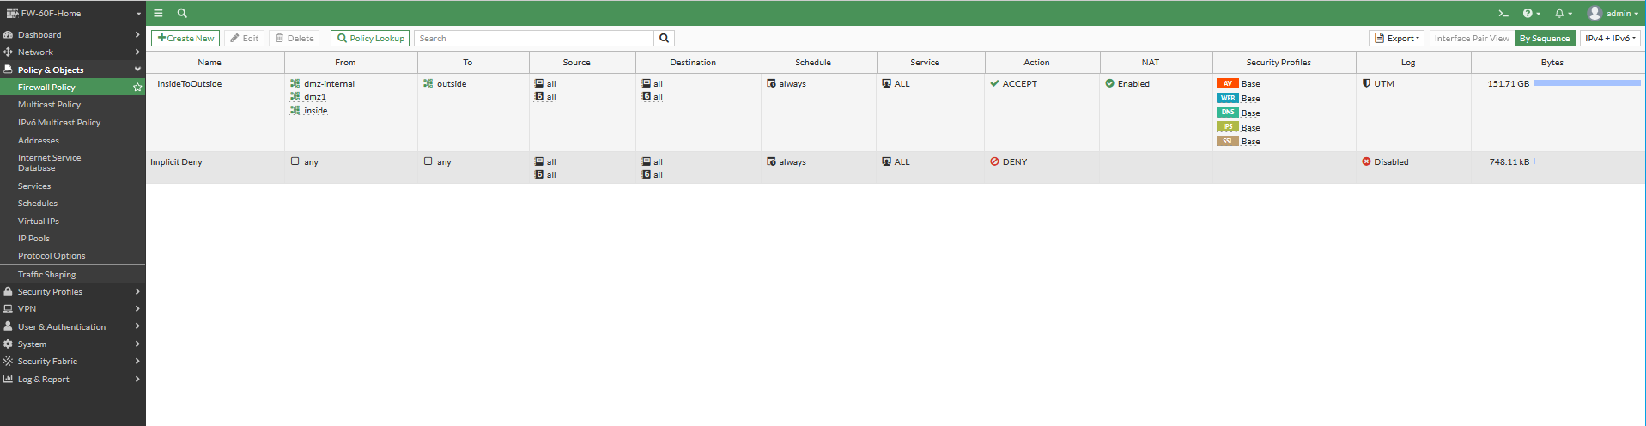Open the Export dropdown
The image size is (1646, 426).
point(1396,38)
